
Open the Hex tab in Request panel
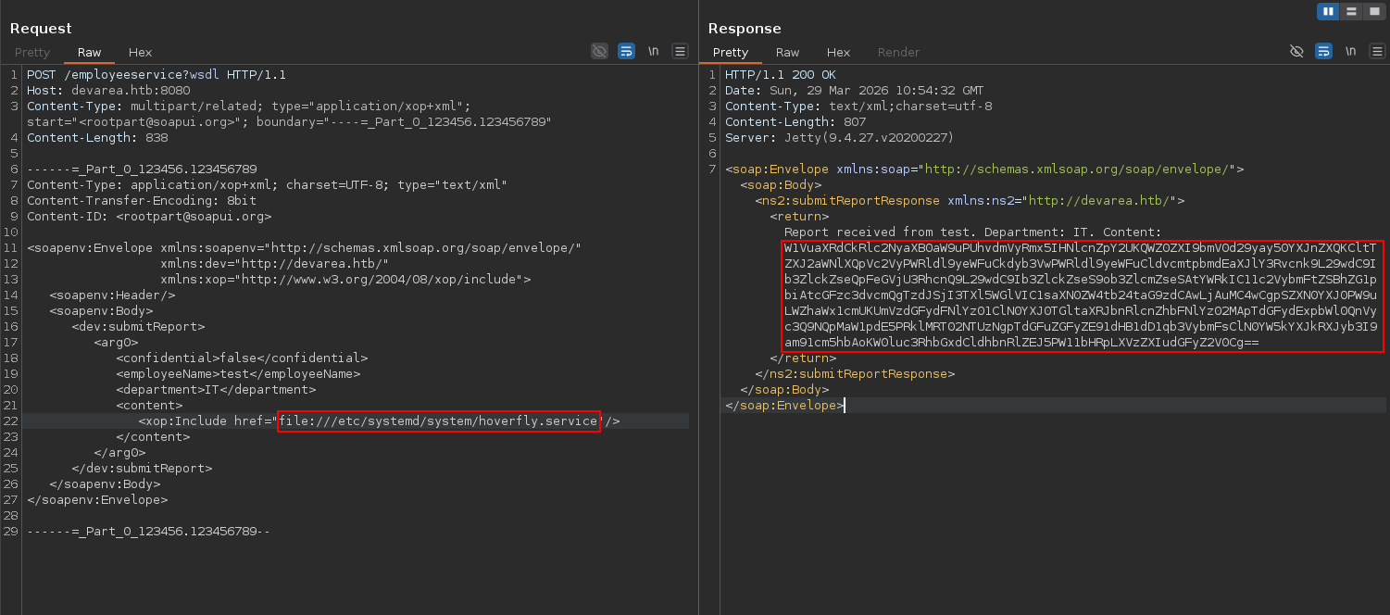pos(141,53)
